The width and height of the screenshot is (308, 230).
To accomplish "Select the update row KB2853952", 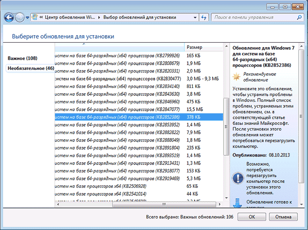I will pos(139,124).
